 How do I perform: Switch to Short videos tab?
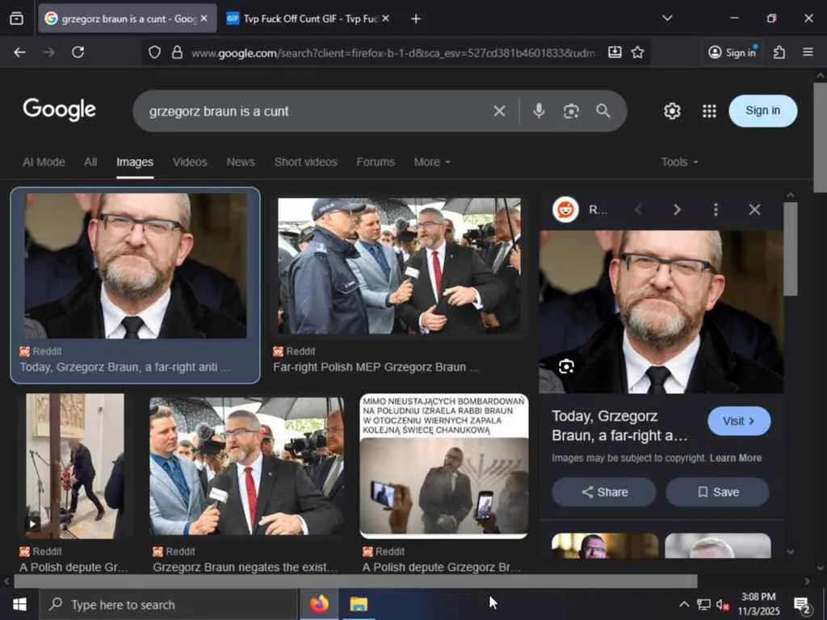pyautogui.click(x=305, y=161)
